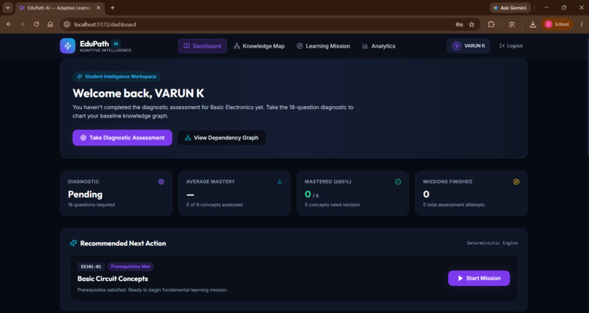
Task: Switch to the Analytics tab
Action: click(x=379, y=46)
